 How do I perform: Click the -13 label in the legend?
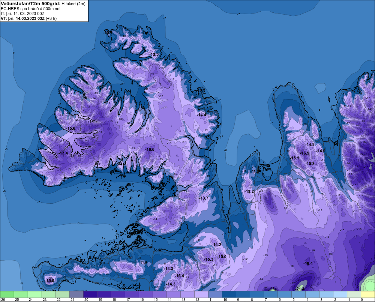click(x=183, y=300)
